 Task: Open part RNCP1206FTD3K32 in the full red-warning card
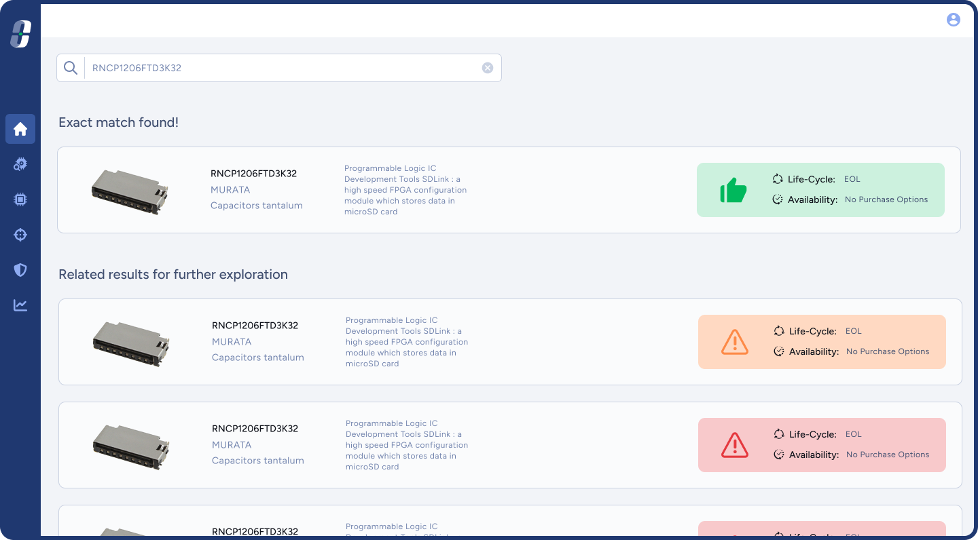(255, 429)
